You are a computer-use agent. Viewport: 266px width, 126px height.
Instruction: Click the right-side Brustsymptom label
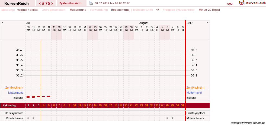[x=196, y=113]
